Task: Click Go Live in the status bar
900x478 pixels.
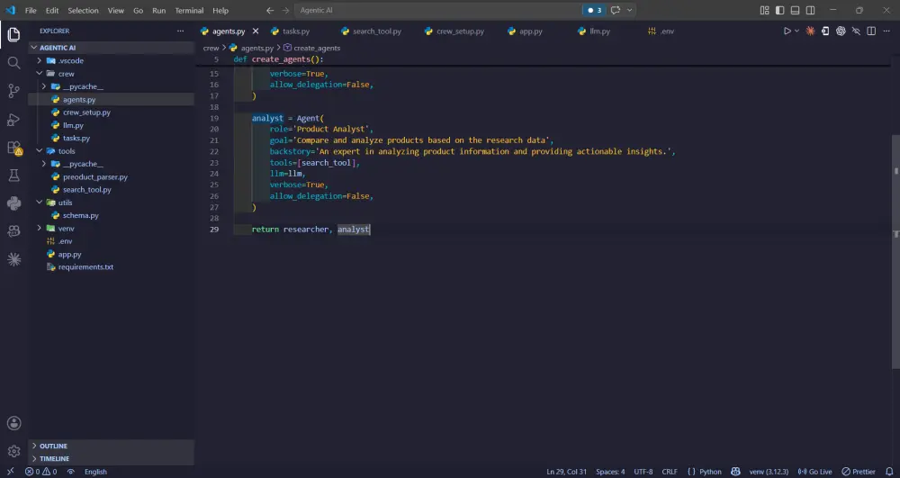Action: pyautogui.click(x=814, y=472)
